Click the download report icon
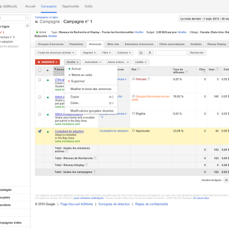This screenshot has width=229, height=229. [150, 53]
